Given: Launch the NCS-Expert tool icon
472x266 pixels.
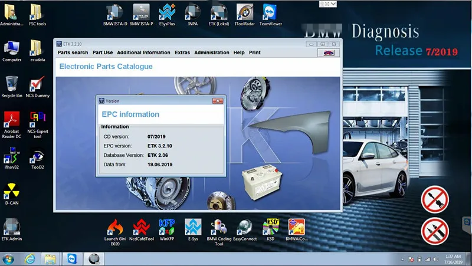Looking at the screenshot, I should tap(37, 124).
